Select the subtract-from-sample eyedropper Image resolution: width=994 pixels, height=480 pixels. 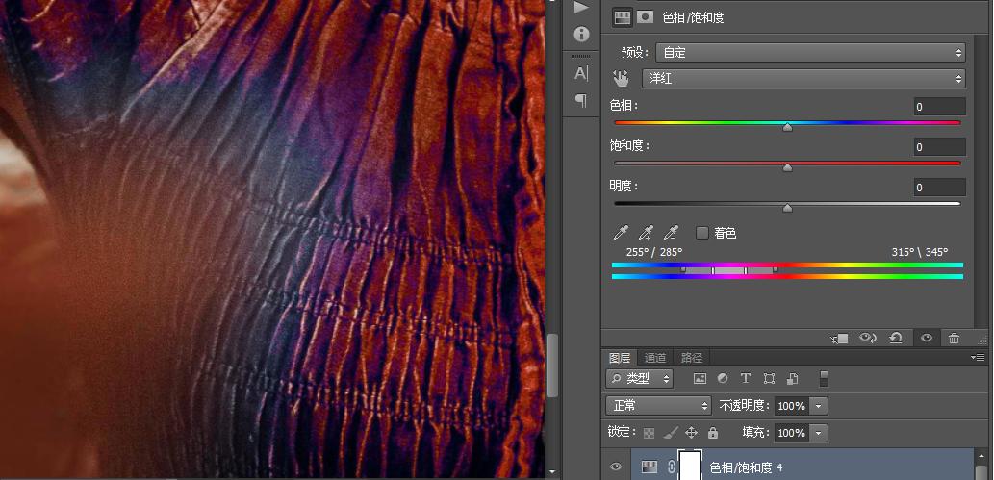(672, 233)
